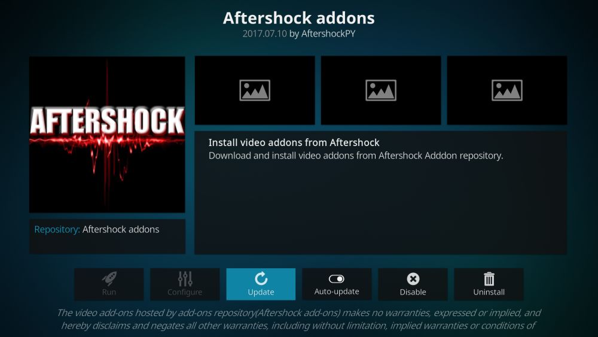
Task: Click the Disable button label
Action: pos(413,292)
